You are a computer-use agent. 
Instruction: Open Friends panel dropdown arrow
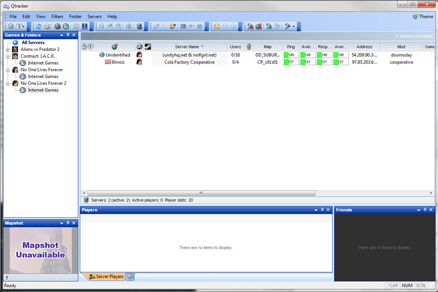419,210
